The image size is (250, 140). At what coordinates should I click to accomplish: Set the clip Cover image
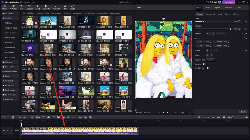pyautogui.click(x=17, y=131)
